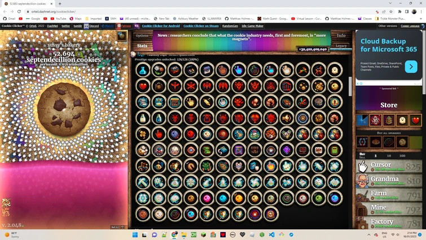
Task: Switch store mode to Buy
Action: (x=362, y=154)
